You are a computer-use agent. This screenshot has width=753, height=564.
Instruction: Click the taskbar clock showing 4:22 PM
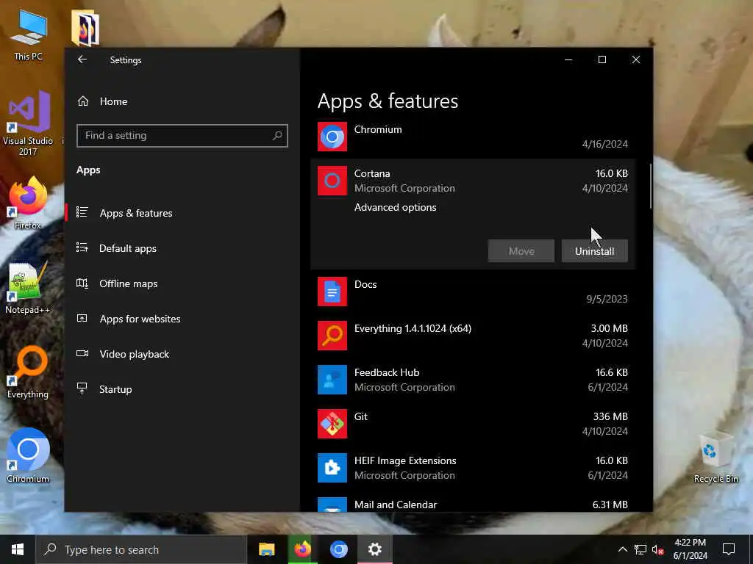coord(690,549)
